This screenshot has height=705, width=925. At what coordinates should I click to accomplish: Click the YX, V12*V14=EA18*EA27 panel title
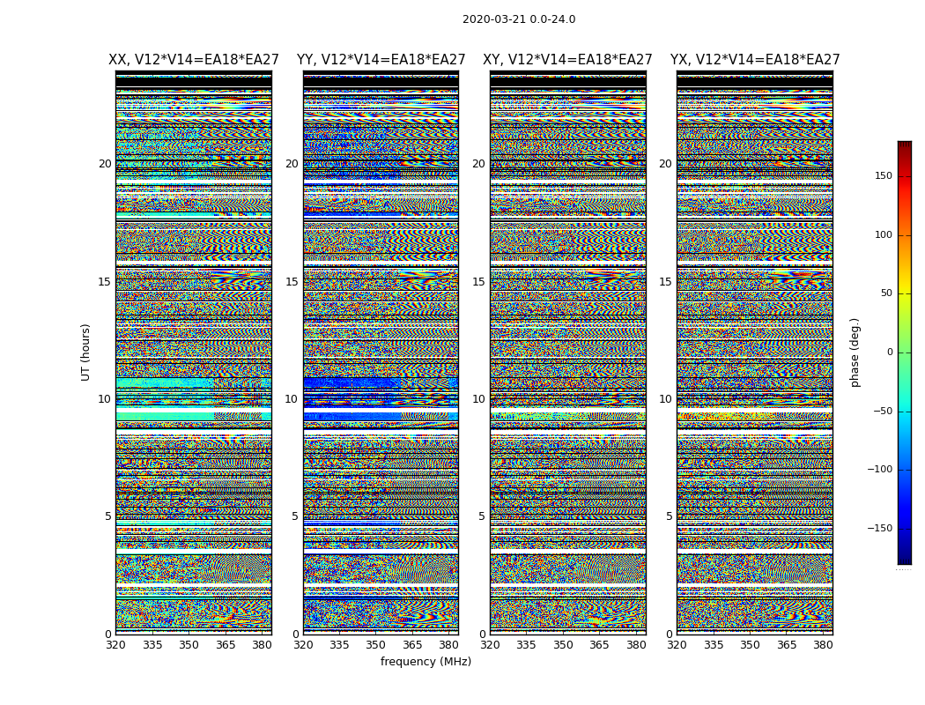coord(754,60)
